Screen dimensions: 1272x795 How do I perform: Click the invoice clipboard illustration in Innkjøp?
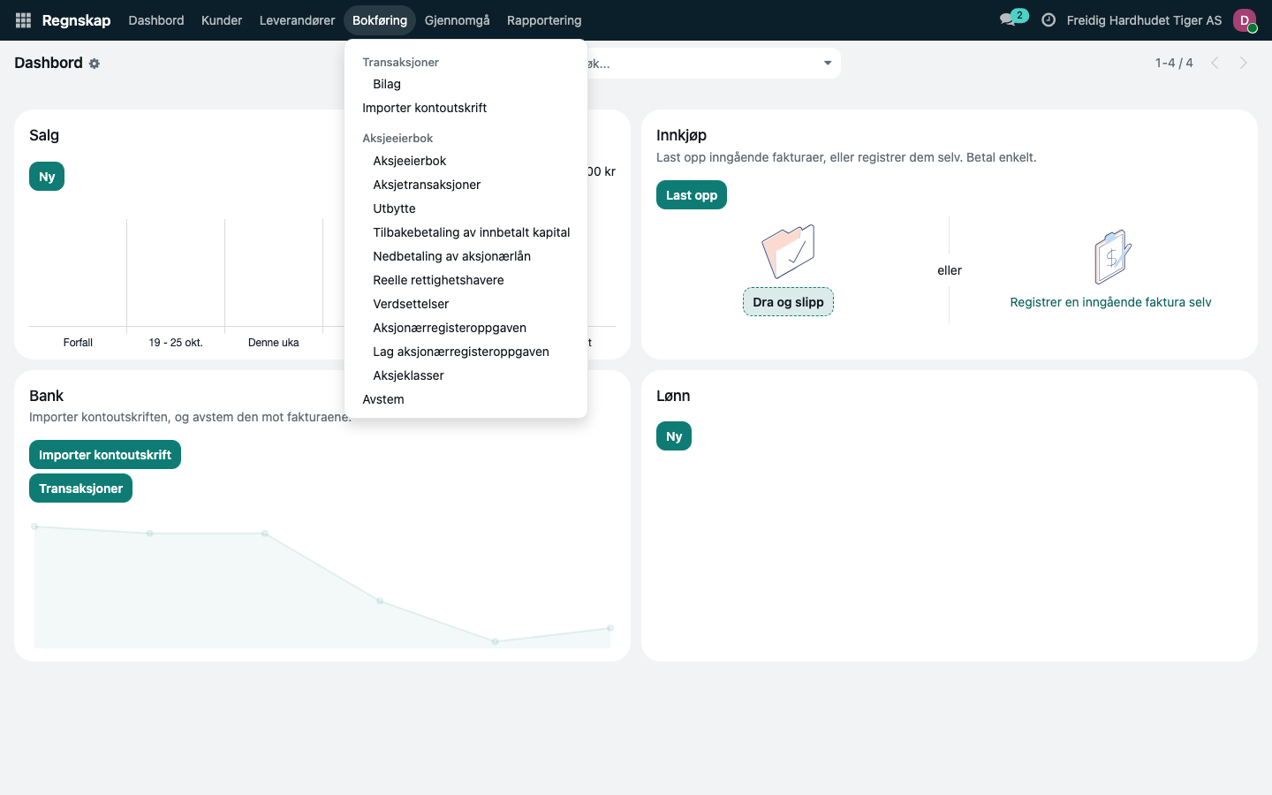click(1112, 257)
